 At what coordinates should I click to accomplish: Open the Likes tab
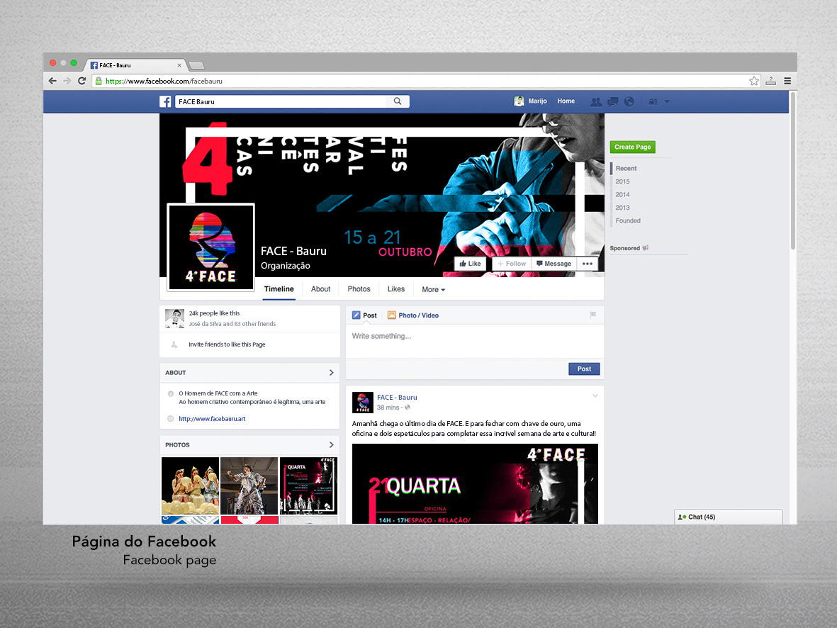click(x=395, y=289)
